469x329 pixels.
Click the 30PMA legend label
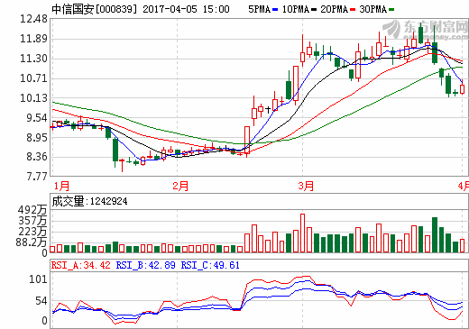(x=372, y=9)
